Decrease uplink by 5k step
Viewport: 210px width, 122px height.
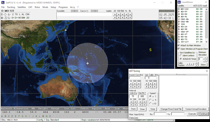point(130,18)
